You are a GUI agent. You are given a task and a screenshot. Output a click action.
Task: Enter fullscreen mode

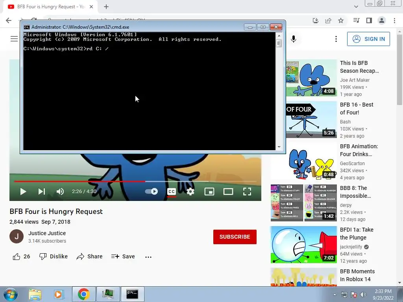tap(247, 192)
